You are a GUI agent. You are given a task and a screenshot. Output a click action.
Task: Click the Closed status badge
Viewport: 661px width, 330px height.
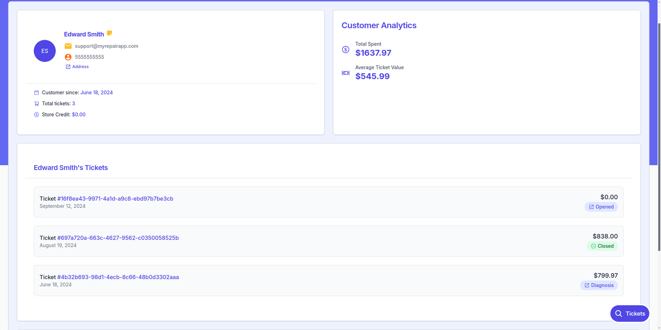(x=602, y=246)
